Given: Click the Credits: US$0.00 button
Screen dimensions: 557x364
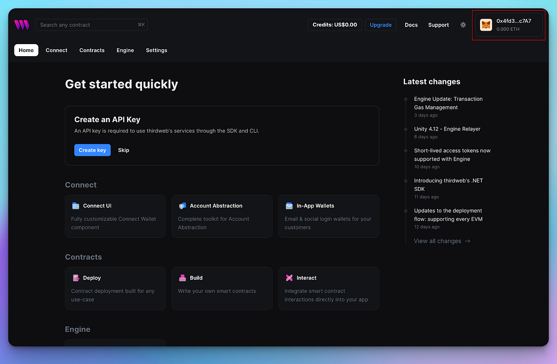Looking at the screenshot, I should click(x=335, y=25).
